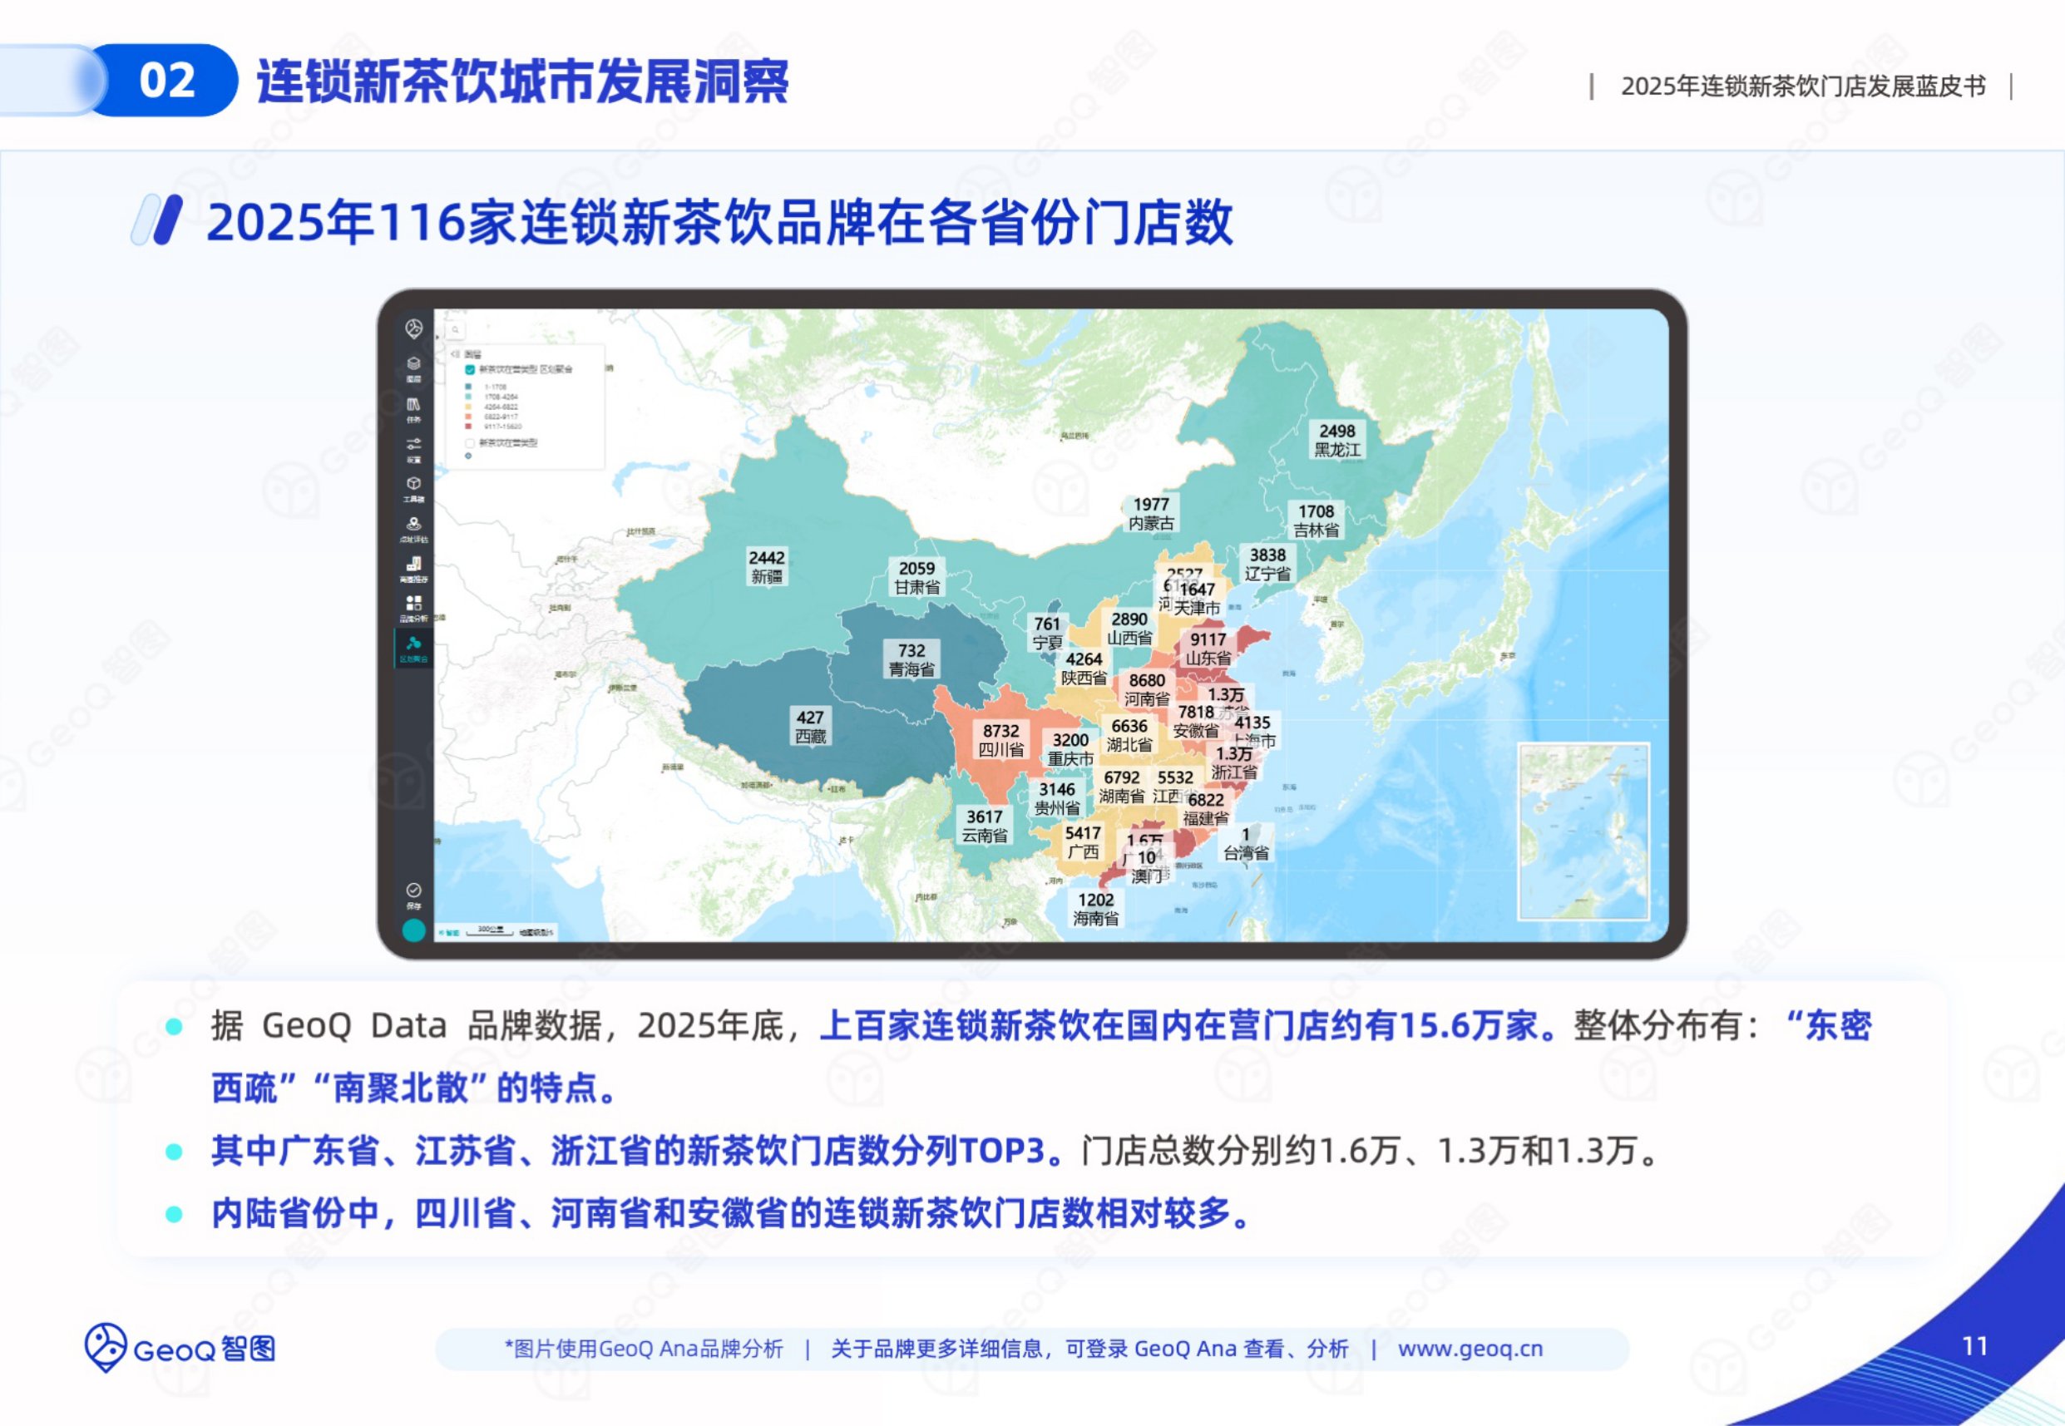Click the 1.3万 浙江省 map label
Image resolution: width=2065 pixels, height=1426 pixels.
(x=1234, y=762)
